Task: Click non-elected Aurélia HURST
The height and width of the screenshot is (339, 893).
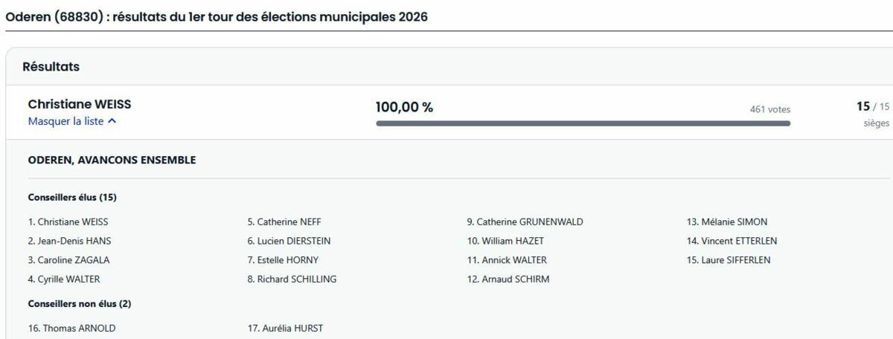Action: 285,328
